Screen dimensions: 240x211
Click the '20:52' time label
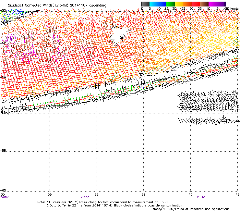(5, 197)
